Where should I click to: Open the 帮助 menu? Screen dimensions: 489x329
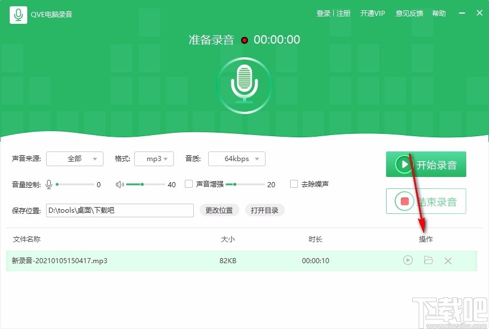pyautogui.click(x=439, y=12)
